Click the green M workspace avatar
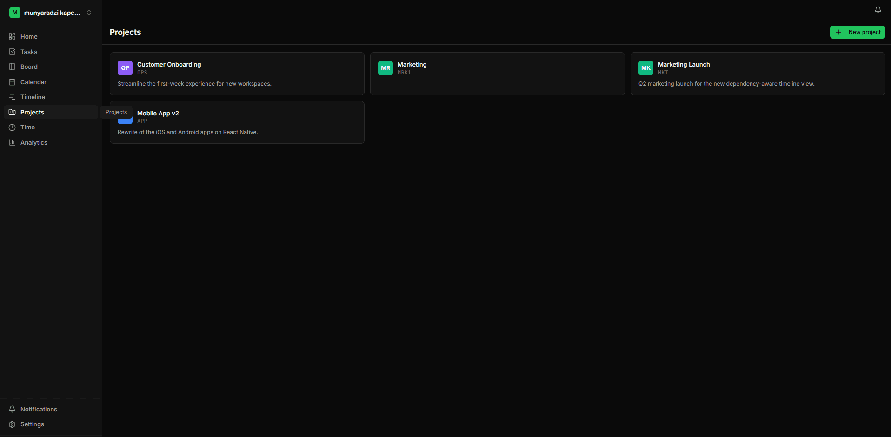The image size is (891, 437). [x=15, y=13]
